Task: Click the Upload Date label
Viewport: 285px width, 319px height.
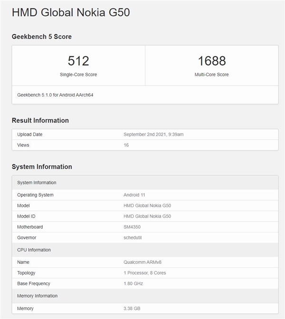Action: coord(29,135)
